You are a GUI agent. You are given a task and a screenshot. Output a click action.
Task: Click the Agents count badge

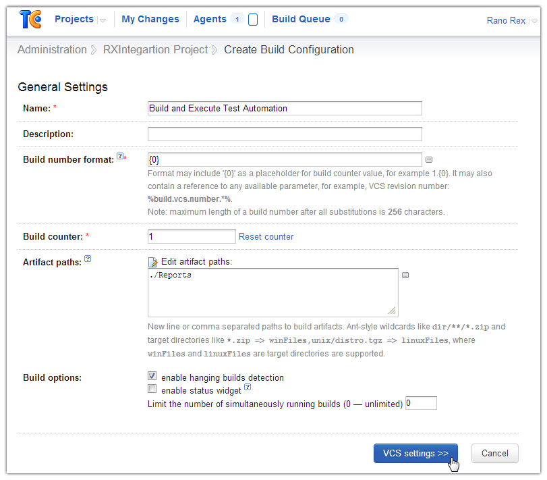coord(237,19)
